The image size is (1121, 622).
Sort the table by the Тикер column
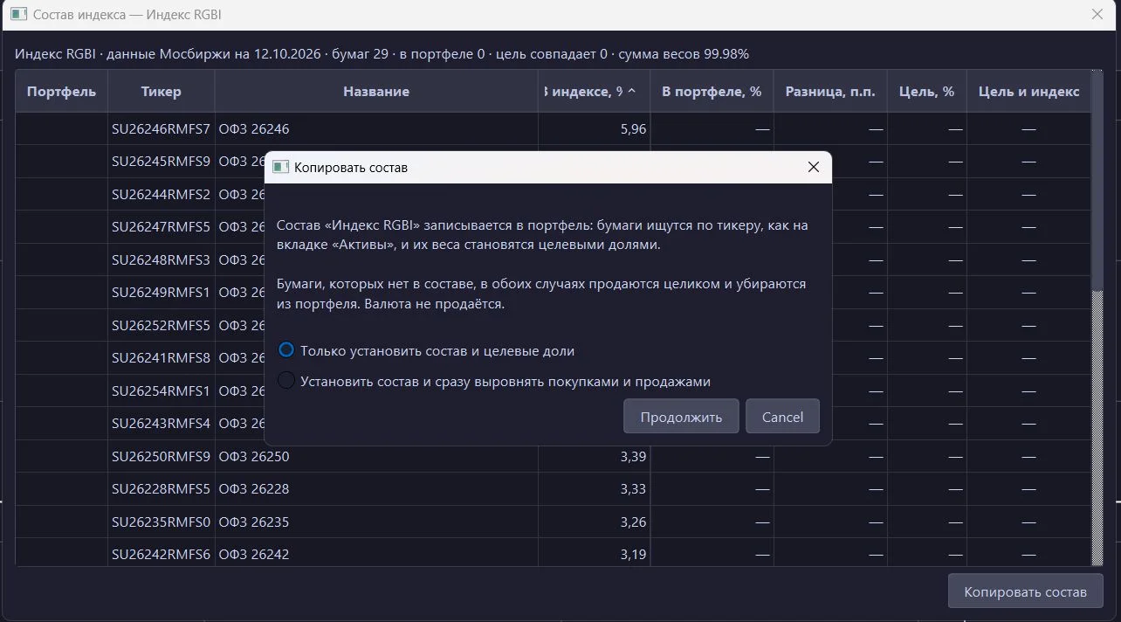coord(162,92)
